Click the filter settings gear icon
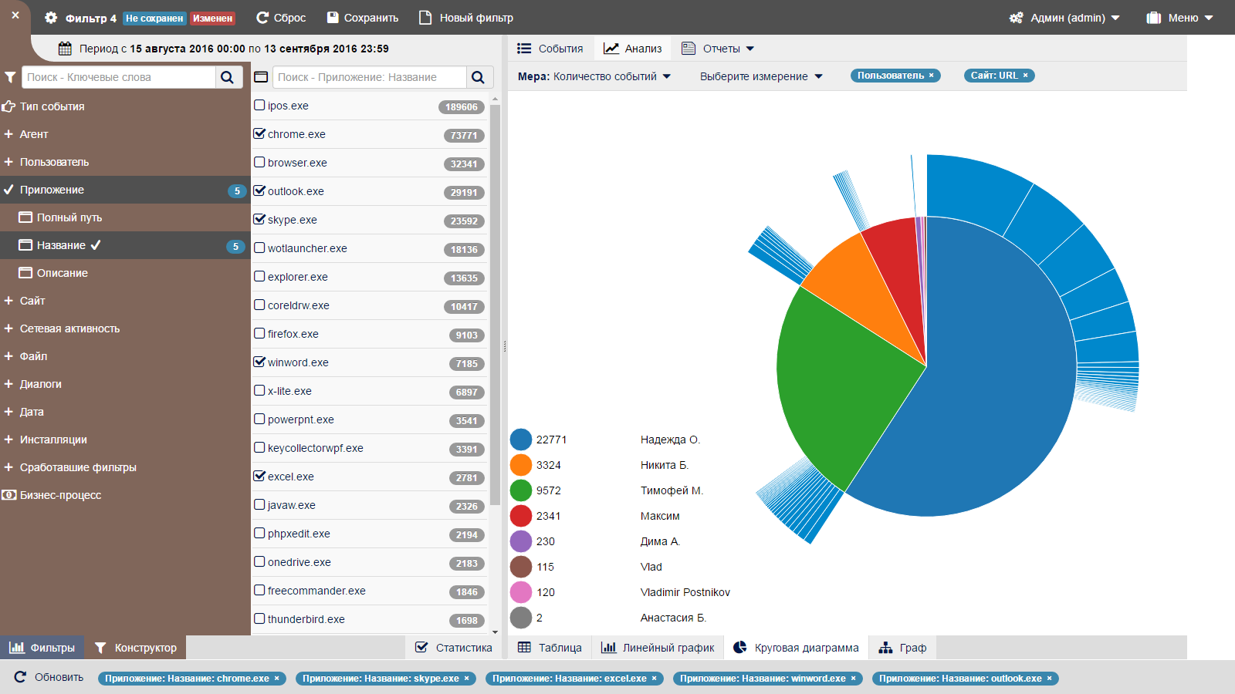Viewport: 1235px width, 694px height. (51, 18)
